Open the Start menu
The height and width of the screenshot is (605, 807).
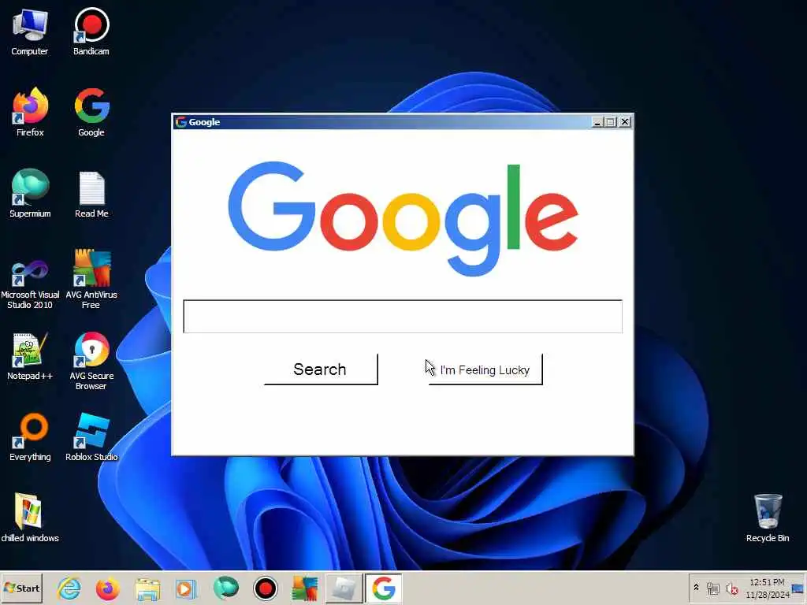coord(21,588)
